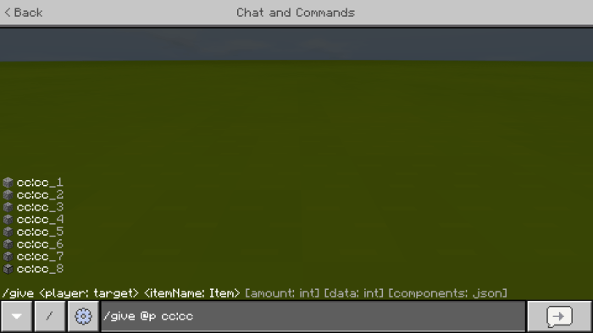This screenshot has width=593, height=333.
Task: Collapse chat with the down arrow button
Action: tap(16, 316)
